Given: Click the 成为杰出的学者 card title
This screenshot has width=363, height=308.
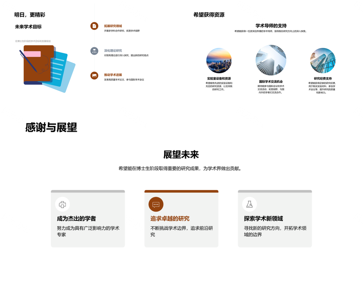Looking at the screenshot, I should coord(76,219).
